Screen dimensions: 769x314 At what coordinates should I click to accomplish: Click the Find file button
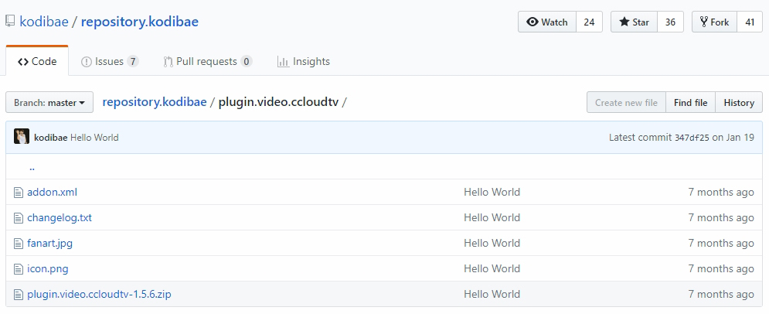tap(690, 103)
